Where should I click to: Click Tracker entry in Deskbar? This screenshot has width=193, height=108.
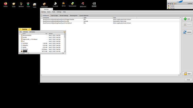[180, 6]
